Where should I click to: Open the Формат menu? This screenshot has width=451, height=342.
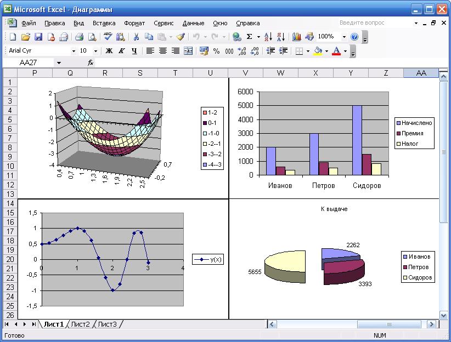(x=134, y=23)
